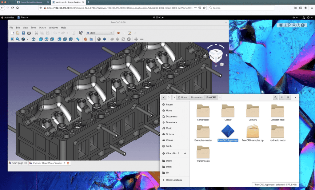This screenshot has height=190, width=315.
Task: Open the workbench selector showing Start
Action: 99,33
